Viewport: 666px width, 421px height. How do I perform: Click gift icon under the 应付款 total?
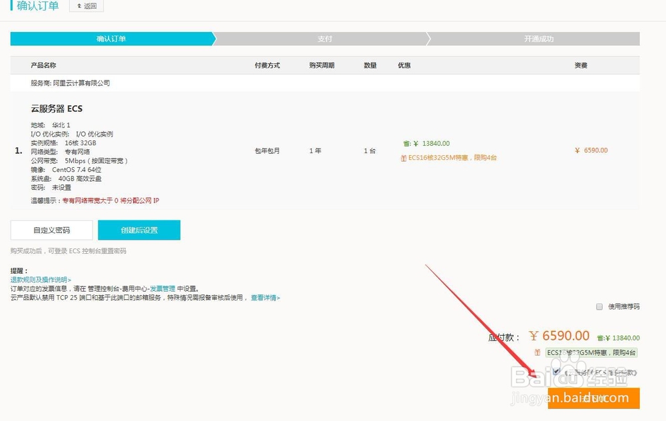tap(537, 352)
